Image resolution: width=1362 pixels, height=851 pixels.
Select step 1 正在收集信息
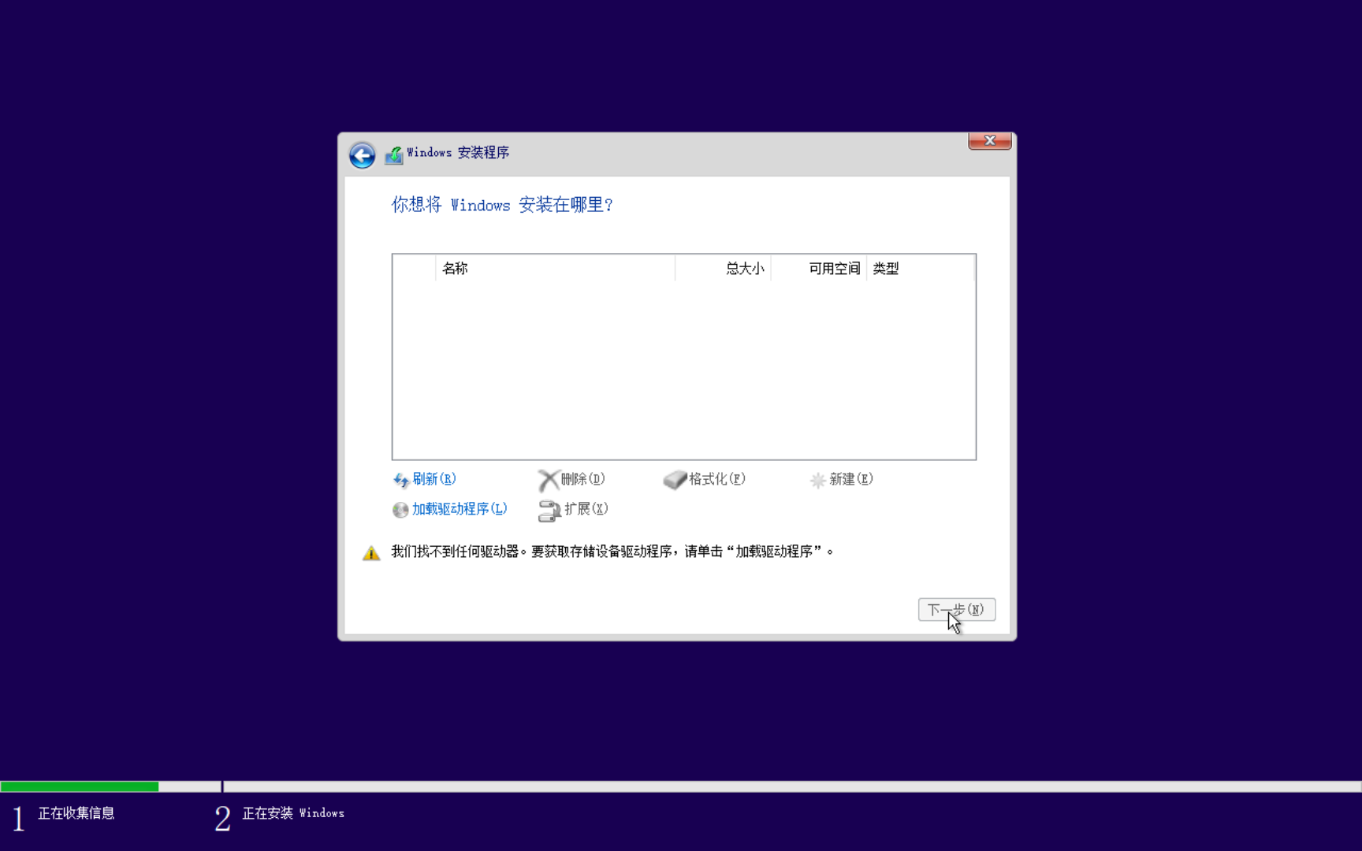[x=76, y=813]
